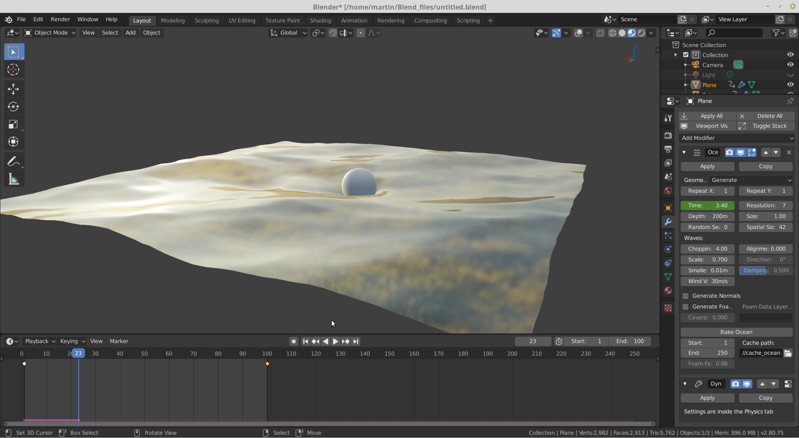Open the Modifier Properties wrench tab
799x438 pixels.
click(668, 221)
